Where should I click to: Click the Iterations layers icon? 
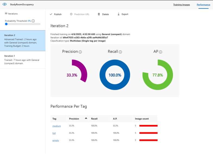tap(6, 14)
